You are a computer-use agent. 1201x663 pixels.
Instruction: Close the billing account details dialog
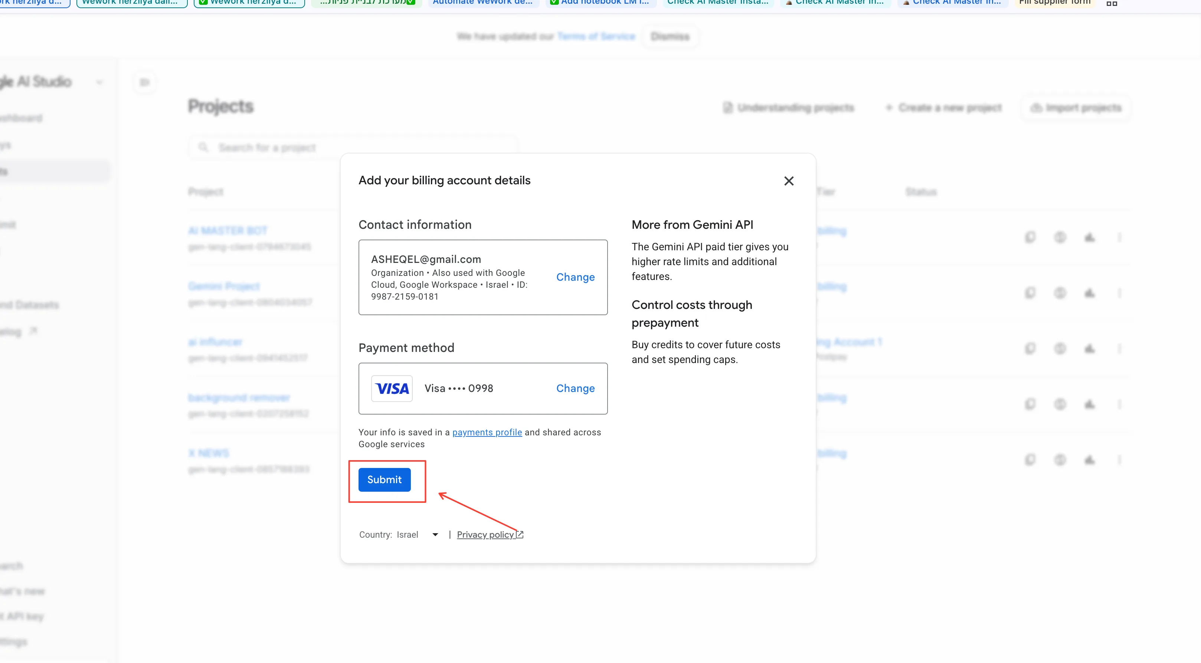(788, 181)
